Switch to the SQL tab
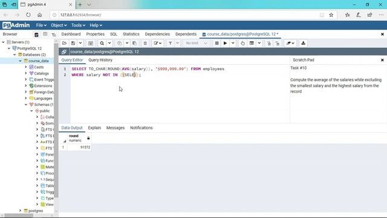The width and height of the screenshot is (387, 218). pos(114,34)
